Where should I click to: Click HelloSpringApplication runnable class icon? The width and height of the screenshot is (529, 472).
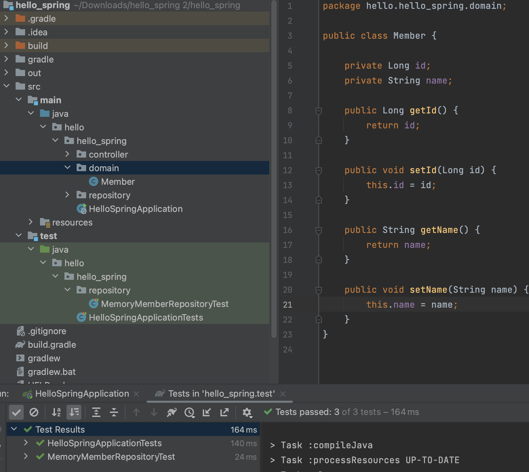(x=81, y=209)
